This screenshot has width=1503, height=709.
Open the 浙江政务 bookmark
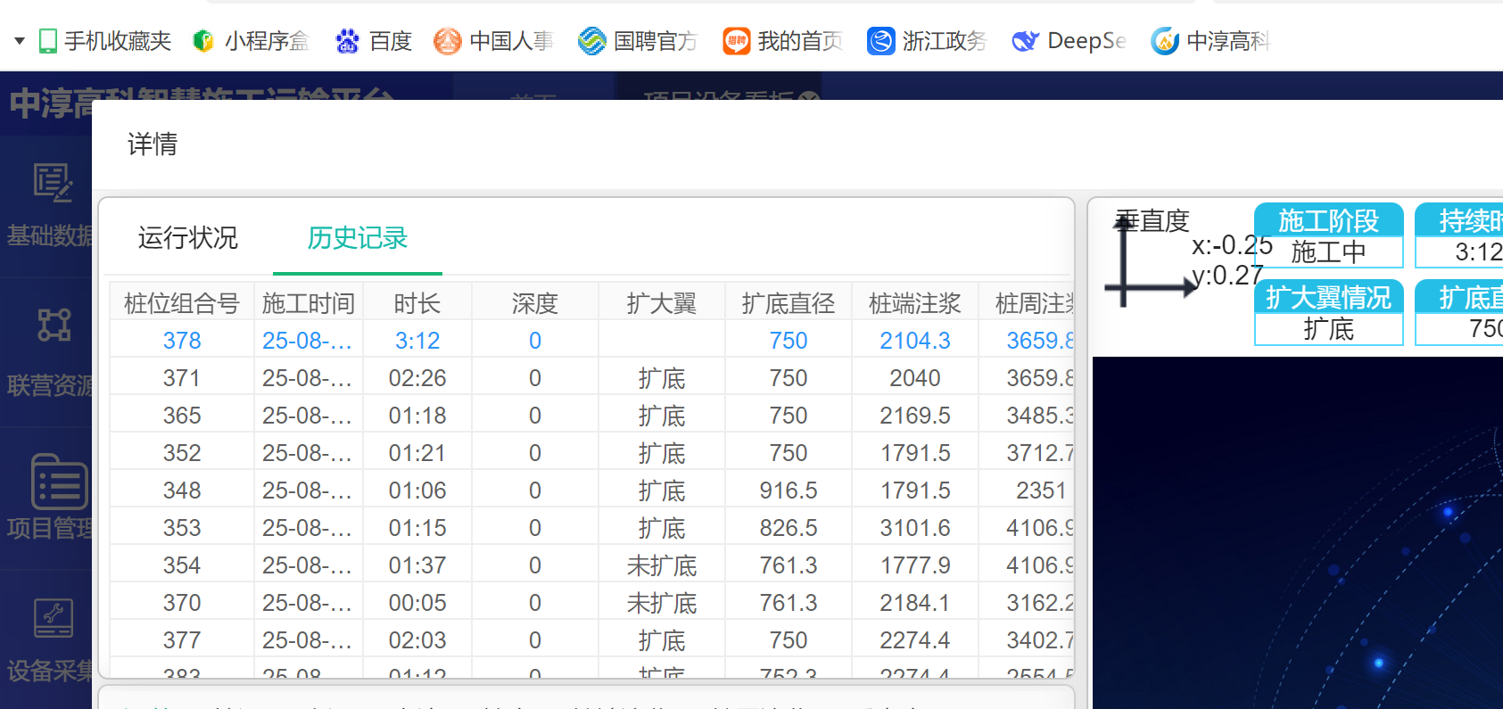(880, 41)
